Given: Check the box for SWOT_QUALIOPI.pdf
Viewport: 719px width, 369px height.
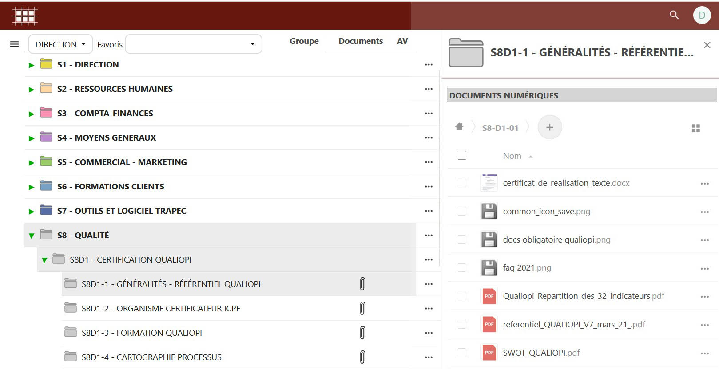Looking at the screenshot, I should (462, 353).
